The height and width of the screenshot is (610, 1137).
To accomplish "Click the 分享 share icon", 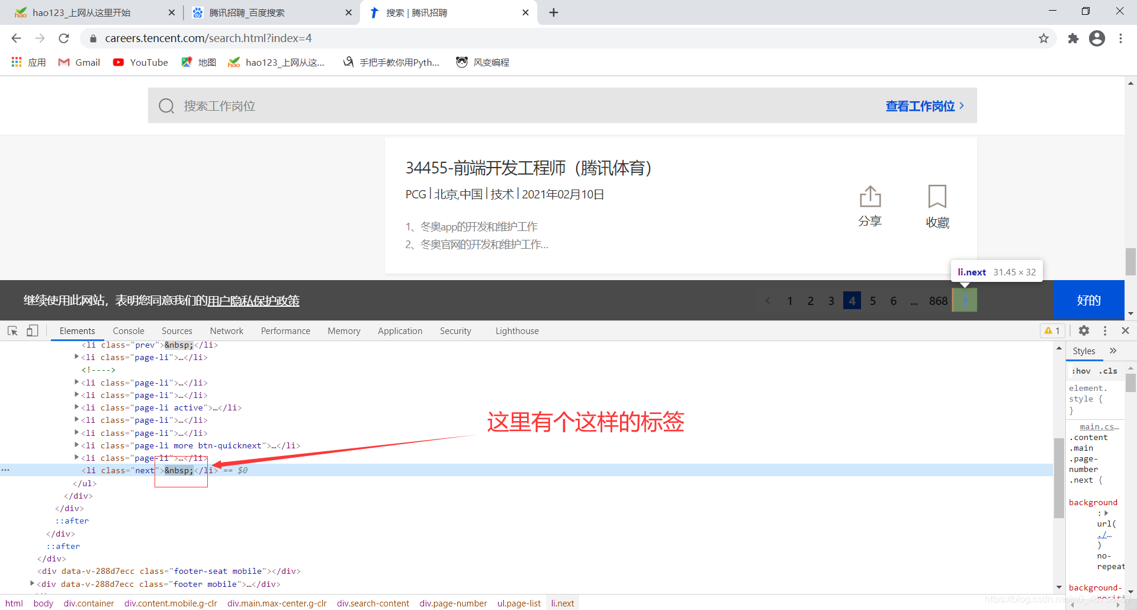I will (870, 206).
